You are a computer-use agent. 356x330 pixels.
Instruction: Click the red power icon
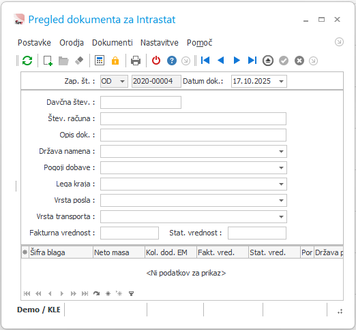156,61
